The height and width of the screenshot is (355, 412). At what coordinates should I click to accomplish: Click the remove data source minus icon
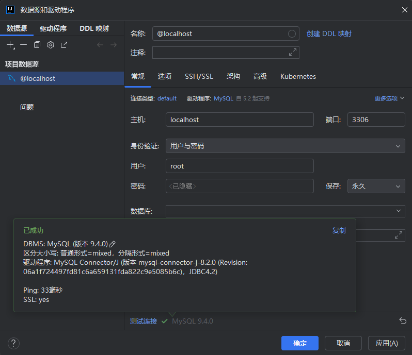pos(24,45)
